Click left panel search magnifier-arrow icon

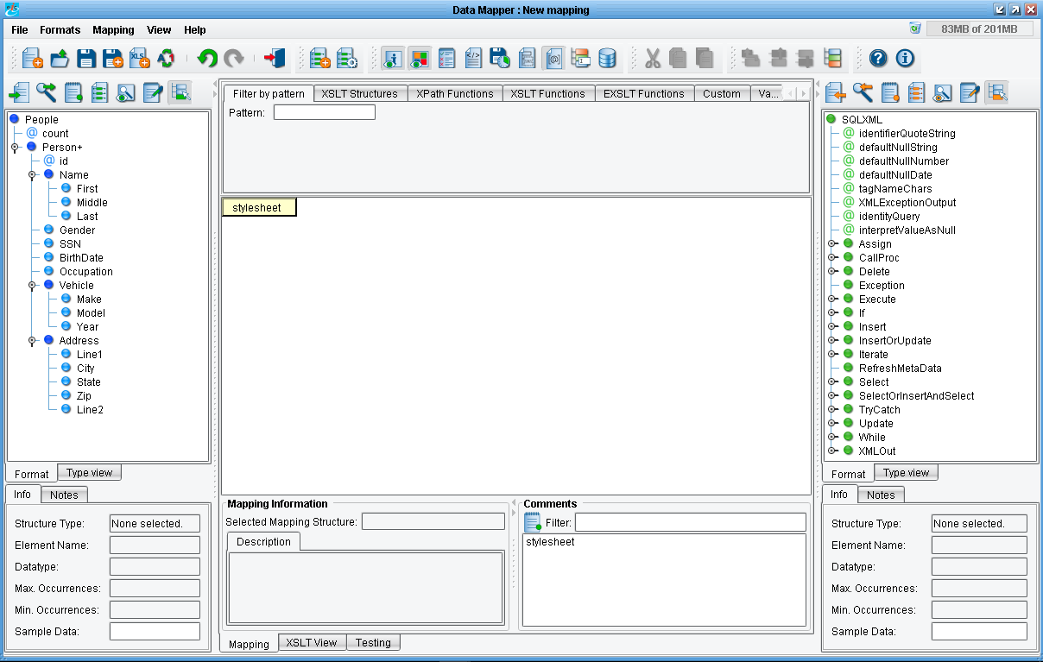(46, 92)
